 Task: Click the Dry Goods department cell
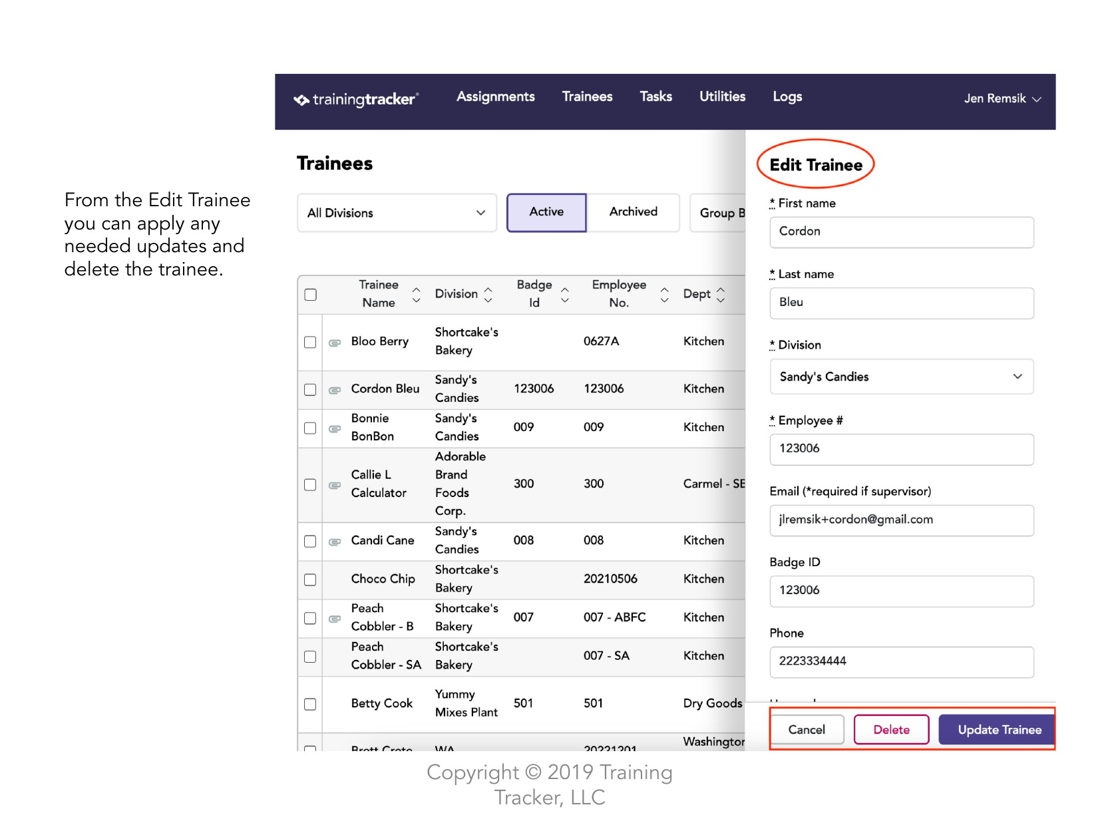tap(713, 703)
